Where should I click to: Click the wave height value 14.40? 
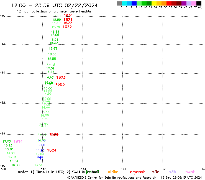click(x=56, y=23)
